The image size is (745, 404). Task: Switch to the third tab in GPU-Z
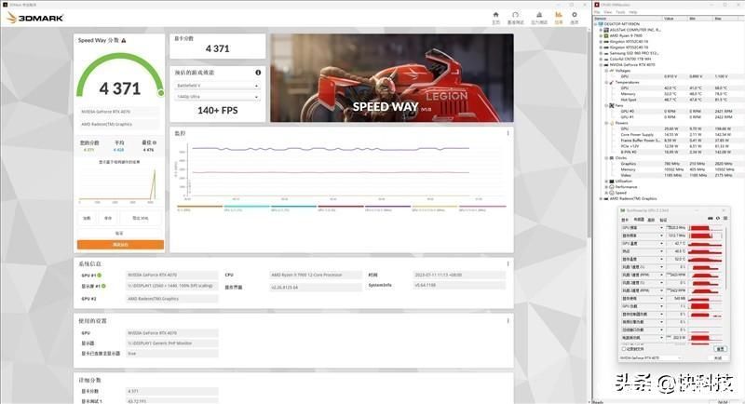click(x=651, y=220)
